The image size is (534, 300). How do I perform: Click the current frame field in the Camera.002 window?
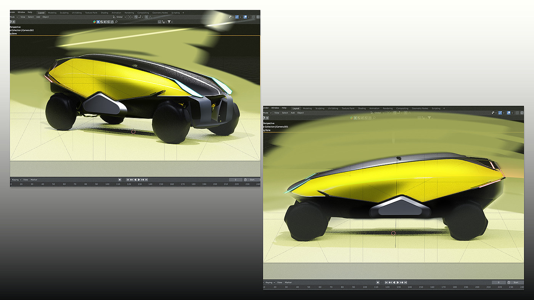click(235, 180)
